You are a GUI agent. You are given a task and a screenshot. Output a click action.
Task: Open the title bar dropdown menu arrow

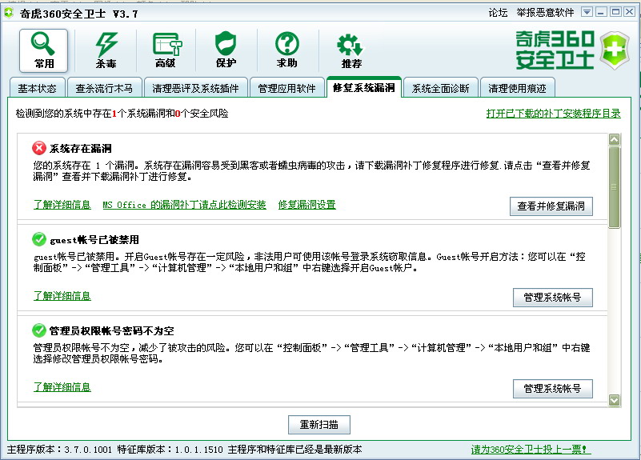coord(587,12)
